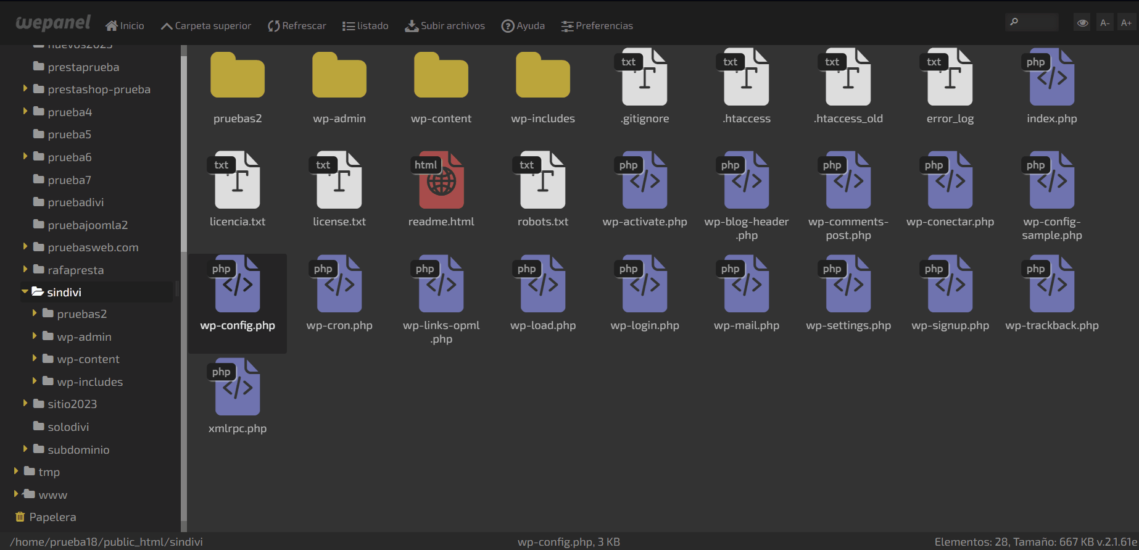This screenshot has width=1139, height=550.
Task: Expand the prestashop-prueba folder arrow
Action: click(25, 89)
